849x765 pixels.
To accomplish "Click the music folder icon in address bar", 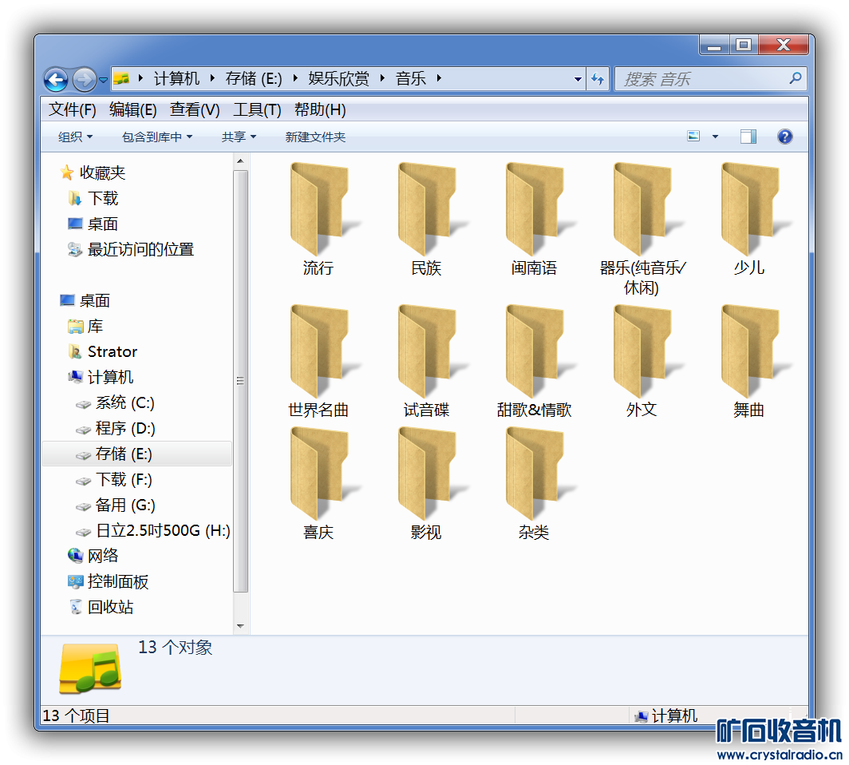I will click(x=122, y=79).
